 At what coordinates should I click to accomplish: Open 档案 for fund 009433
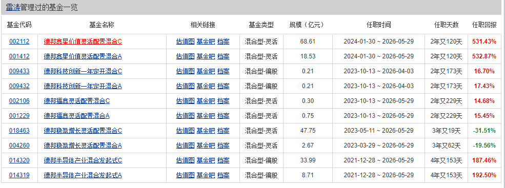tap(223, 71)
